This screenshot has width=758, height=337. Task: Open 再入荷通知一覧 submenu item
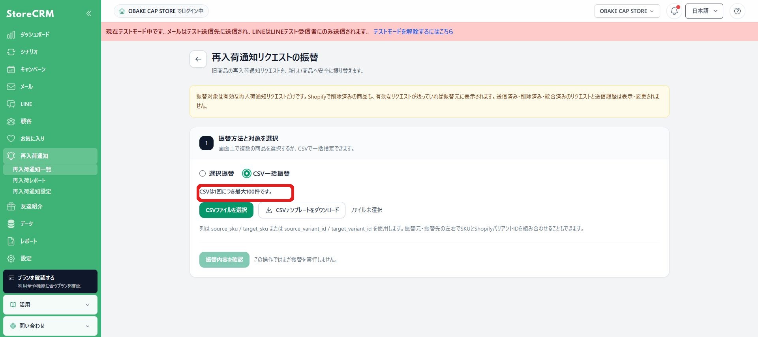50,169
